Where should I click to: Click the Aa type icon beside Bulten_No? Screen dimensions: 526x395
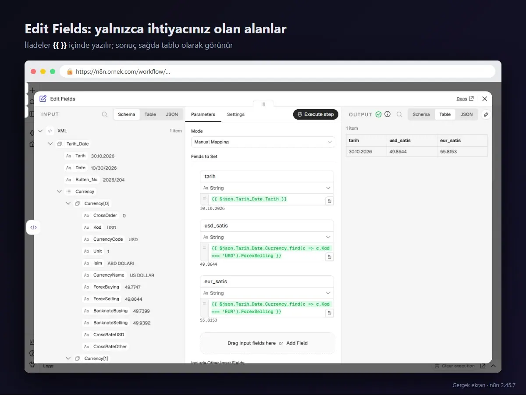click(x=68, y=180)
